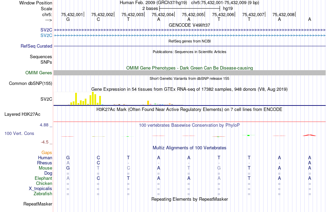Click position label 75,432,008 on the ruler
This screenshot has height=212, width=326.
click(x=283, y=14)
